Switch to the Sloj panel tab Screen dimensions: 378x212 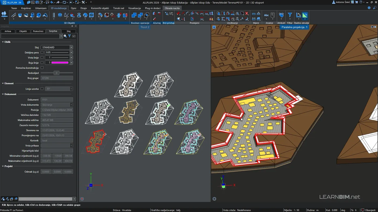point(69,31)
